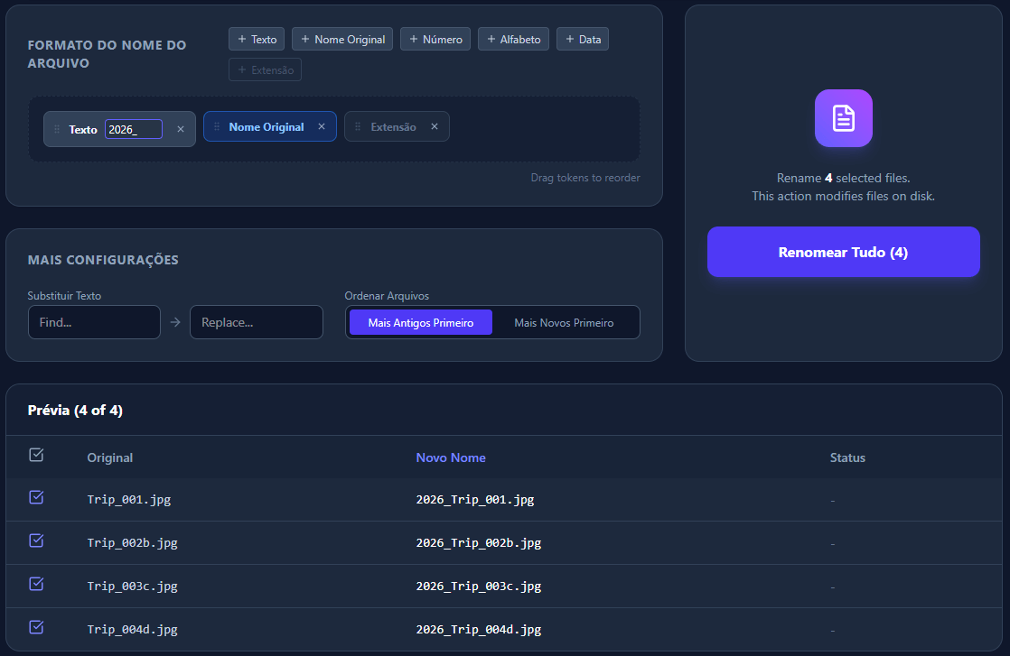Image resolution: width=1010 pixels, height=656 pixels.
Task: Add a Nome Original token
Action: pos(342,39)
